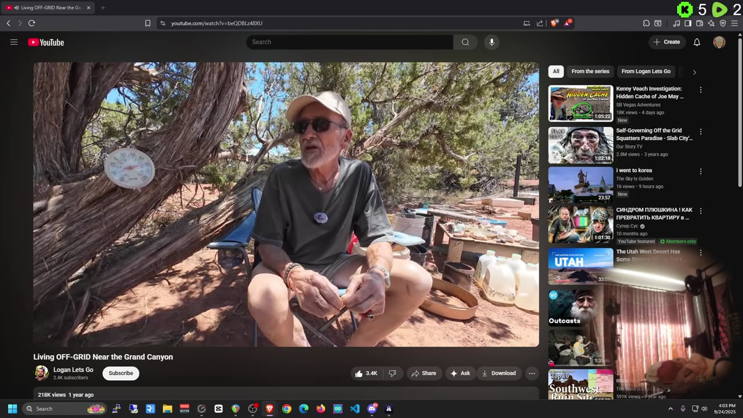The image size is (743, 418).
Task: Launch Chrome from the taskbar
Action: (x=287, y=409)
